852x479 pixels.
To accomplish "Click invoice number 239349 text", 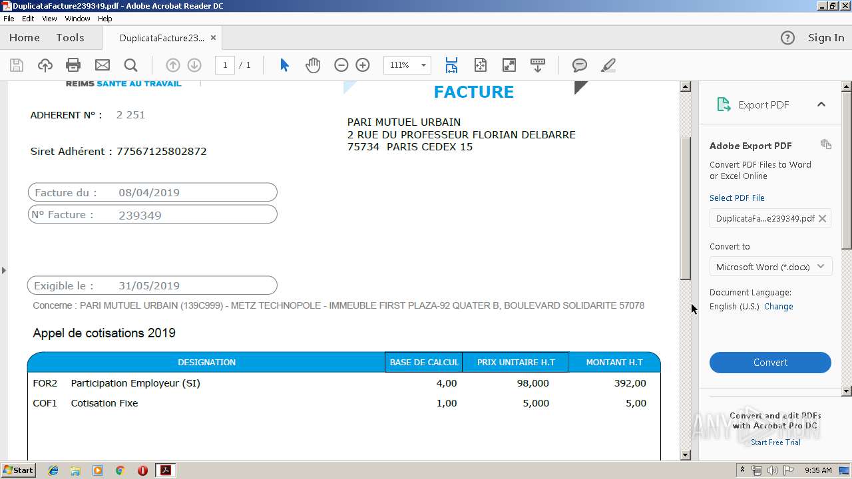I will (x=140, y=215).
